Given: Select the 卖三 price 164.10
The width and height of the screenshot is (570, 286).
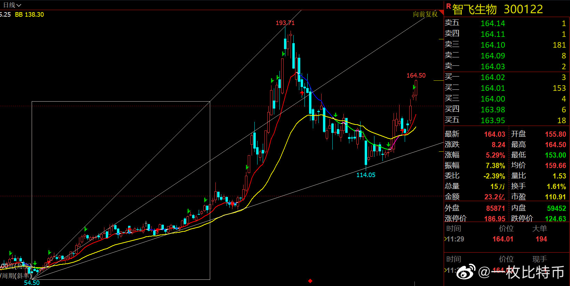Looking at the screenshot, I should pyautogui.click(x=493, y=45).
